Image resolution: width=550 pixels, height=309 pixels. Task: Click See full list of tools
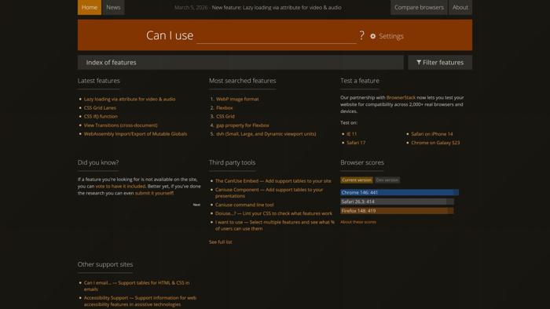tap(220, 242)
